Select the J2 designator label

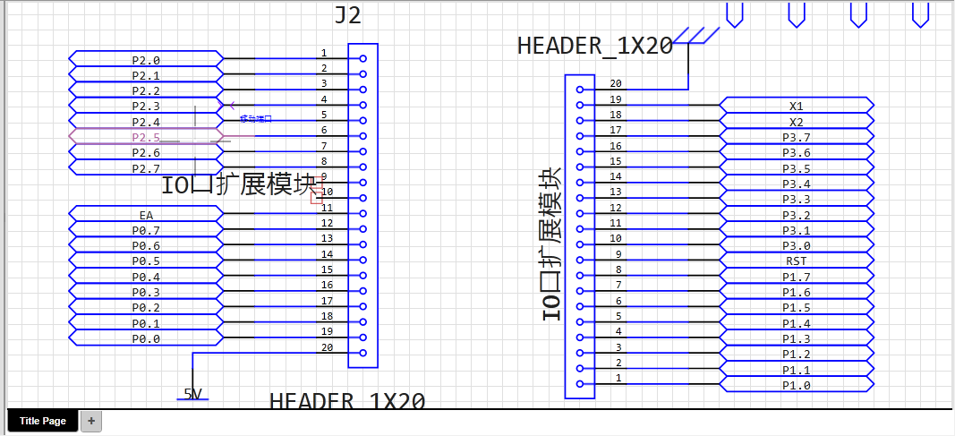[348, 15]
